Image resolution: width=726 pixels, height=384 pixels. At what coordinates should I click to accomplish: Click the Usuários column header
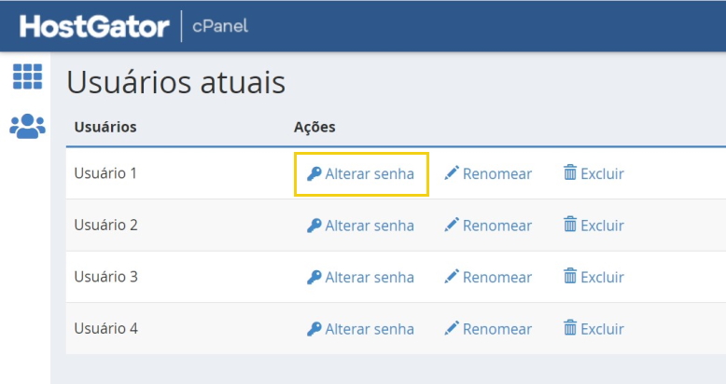(x=105, y=127)
